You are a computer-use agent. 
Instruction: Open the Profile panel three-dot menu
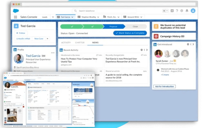[x=53, y=53]
